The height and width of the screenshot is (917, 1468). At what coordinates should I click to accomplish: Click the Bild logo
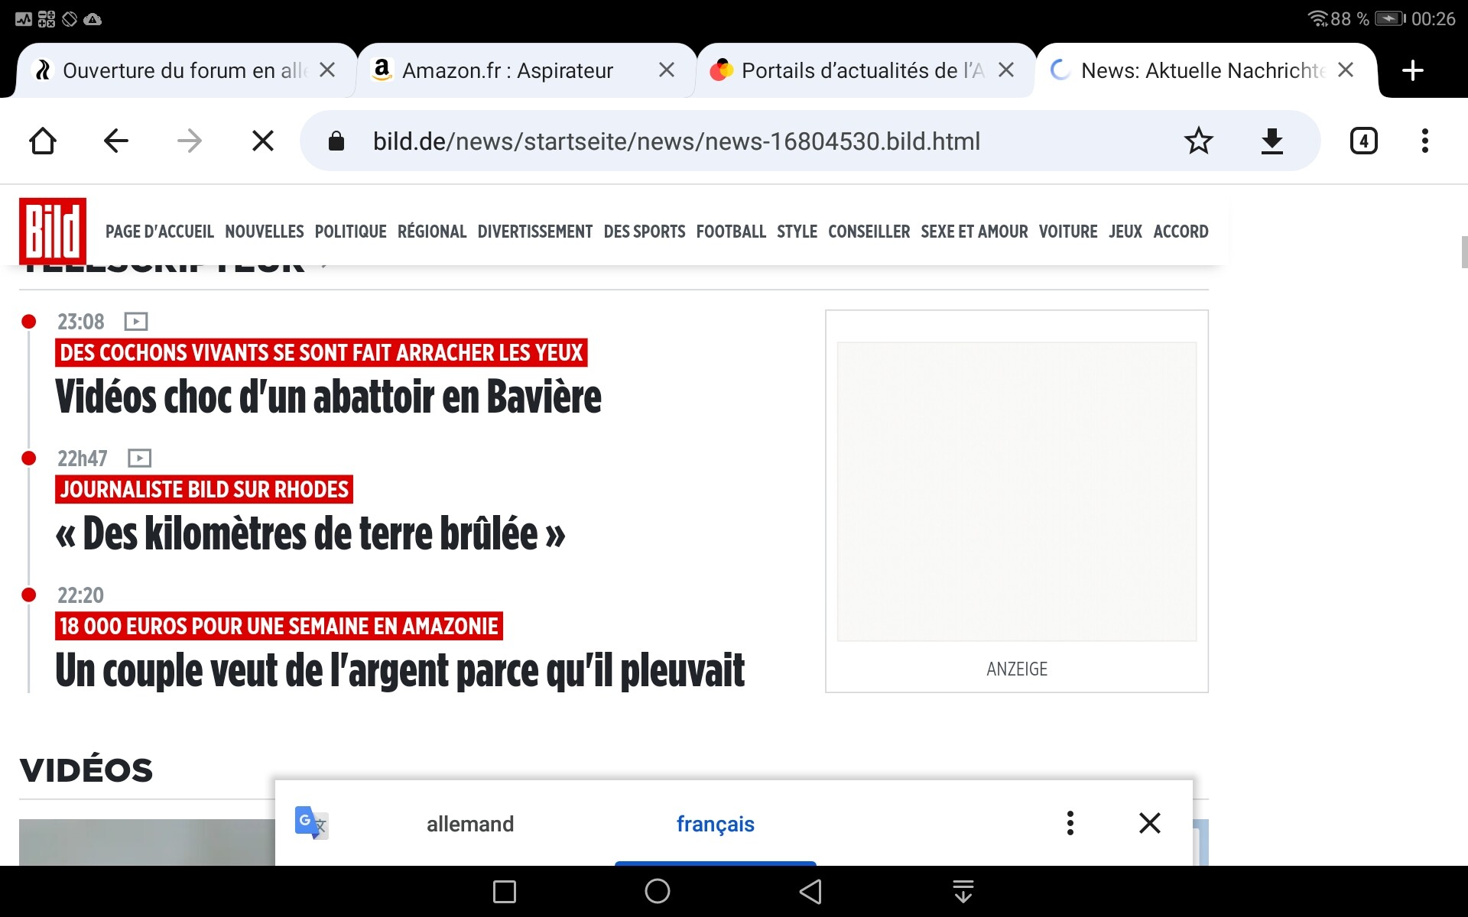(53, 231)
